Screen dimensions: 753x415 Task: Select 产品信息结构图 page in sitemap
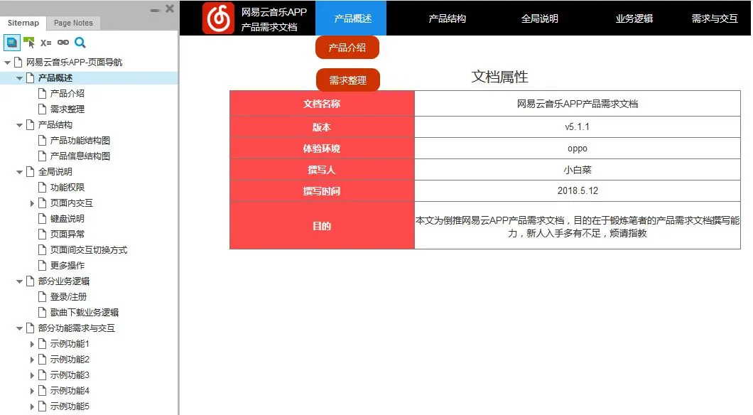pyautogui.click(x=80, y=156)
